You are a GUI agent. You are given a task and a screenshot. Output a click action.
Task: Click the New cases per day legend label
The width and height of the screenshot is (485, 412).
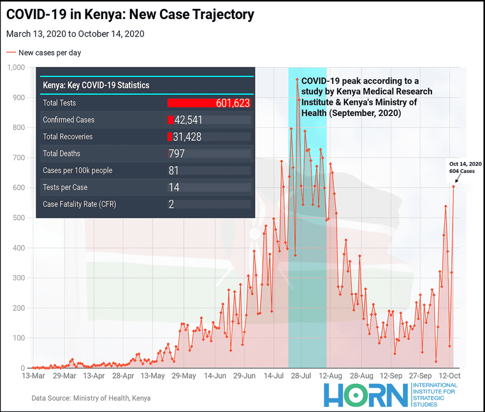[x=50, y=53]
